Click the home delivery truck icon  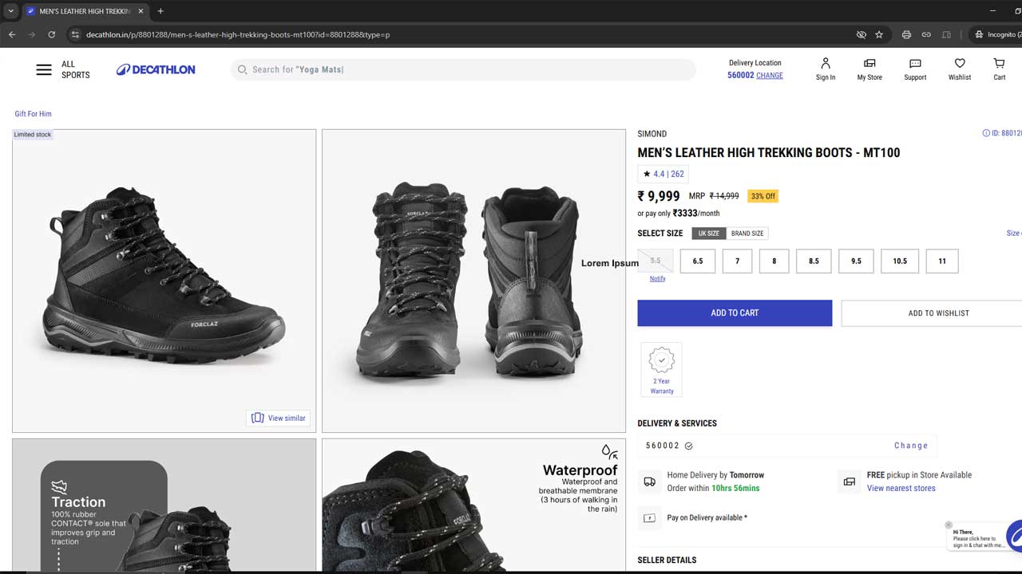click(649, 482)
